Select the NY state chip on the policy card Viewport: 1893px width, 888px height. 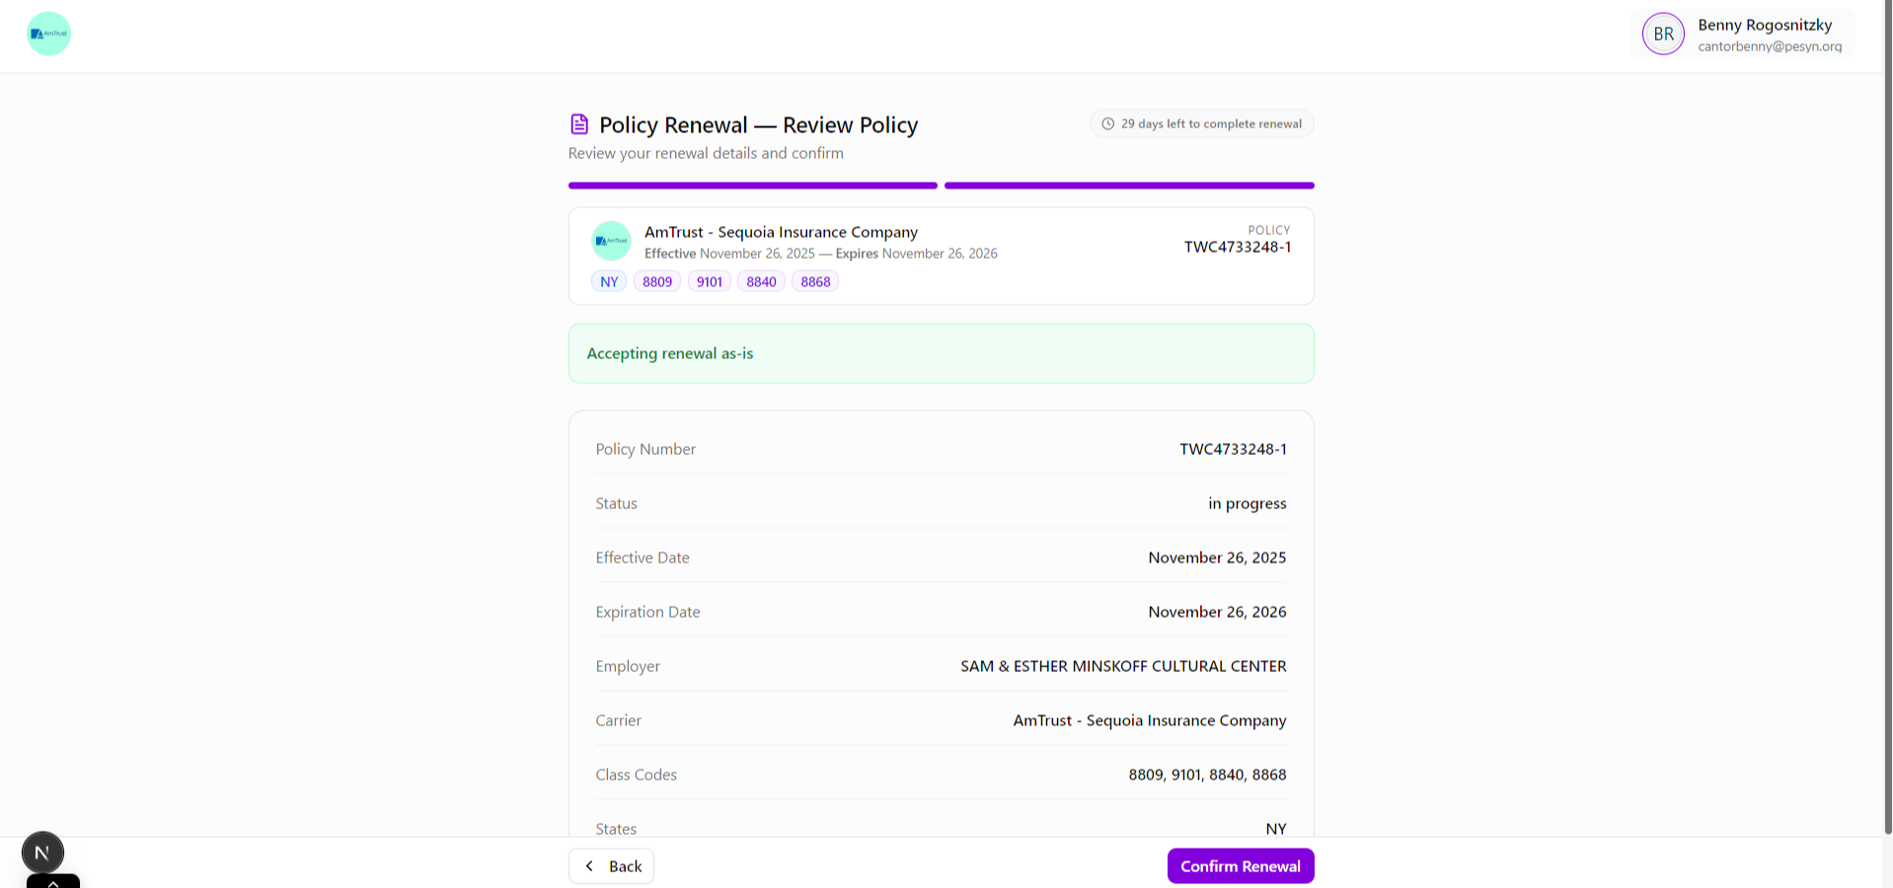click(x=608, y=281)
